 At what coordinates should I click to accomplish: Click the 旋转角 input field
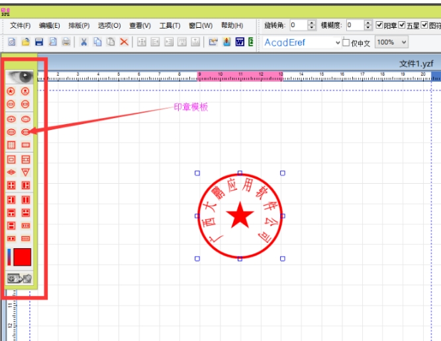click(x=299, y=25)
